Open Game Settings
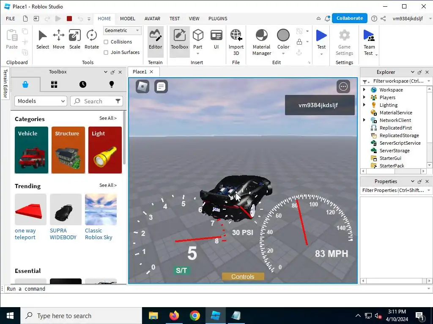The image size is (433, 324). coord(344,42)
